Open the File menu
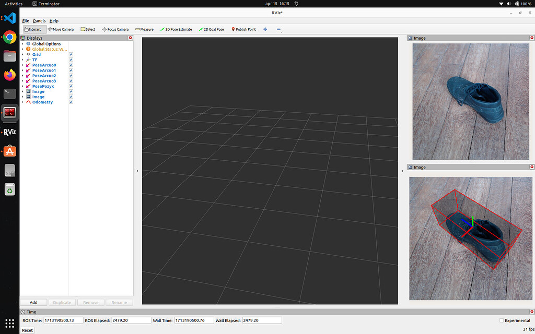Screen dimensions: 535x334 pos(25,21)
